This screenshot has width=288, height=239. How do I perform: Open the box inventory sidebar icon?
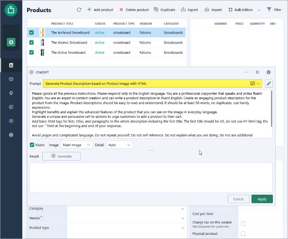click(x=11, y=79)
